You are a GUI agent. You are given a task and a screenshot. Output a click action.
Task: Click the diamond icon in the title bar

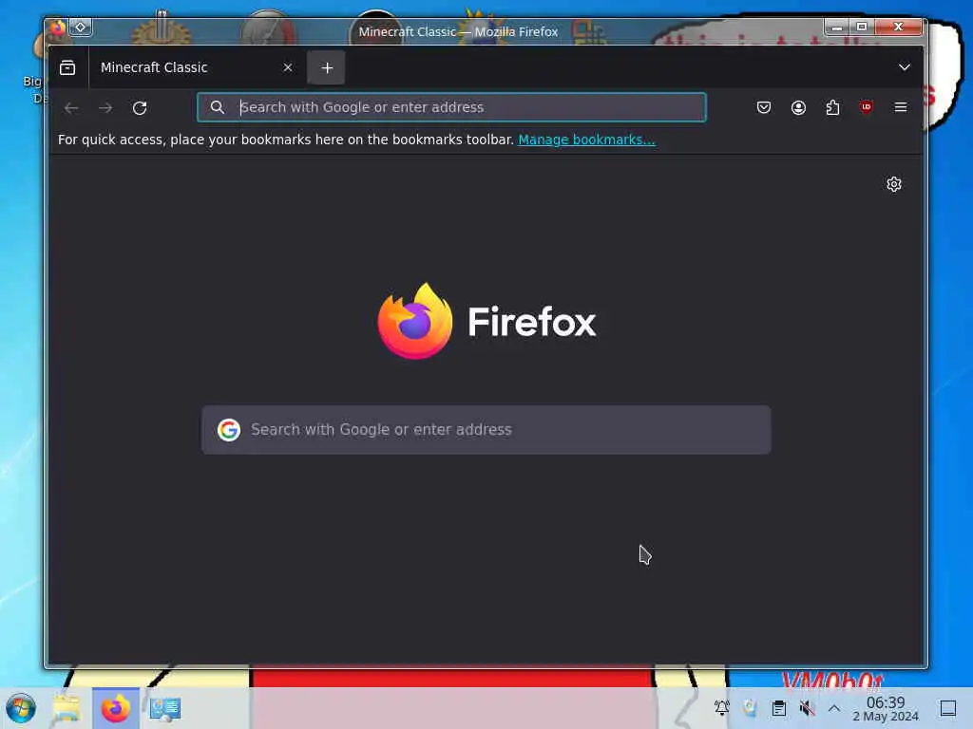80,28
